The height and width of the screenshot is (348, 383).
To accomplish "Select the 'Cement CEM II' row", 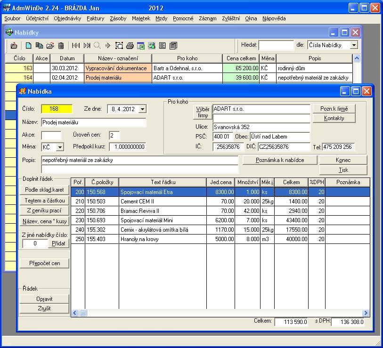I will tap(220, 202).
